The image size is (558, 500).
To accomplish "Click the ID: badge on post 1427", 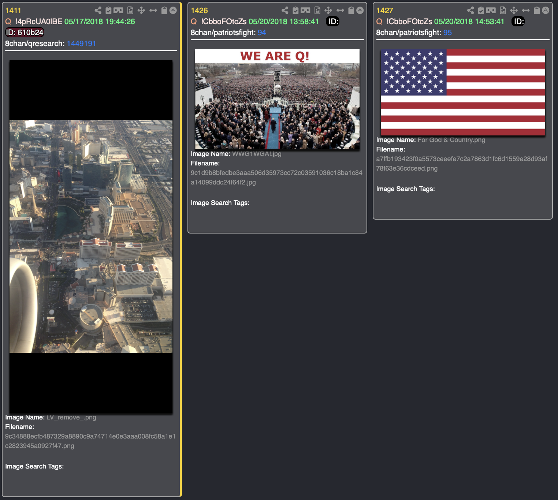I will (518, 22).
